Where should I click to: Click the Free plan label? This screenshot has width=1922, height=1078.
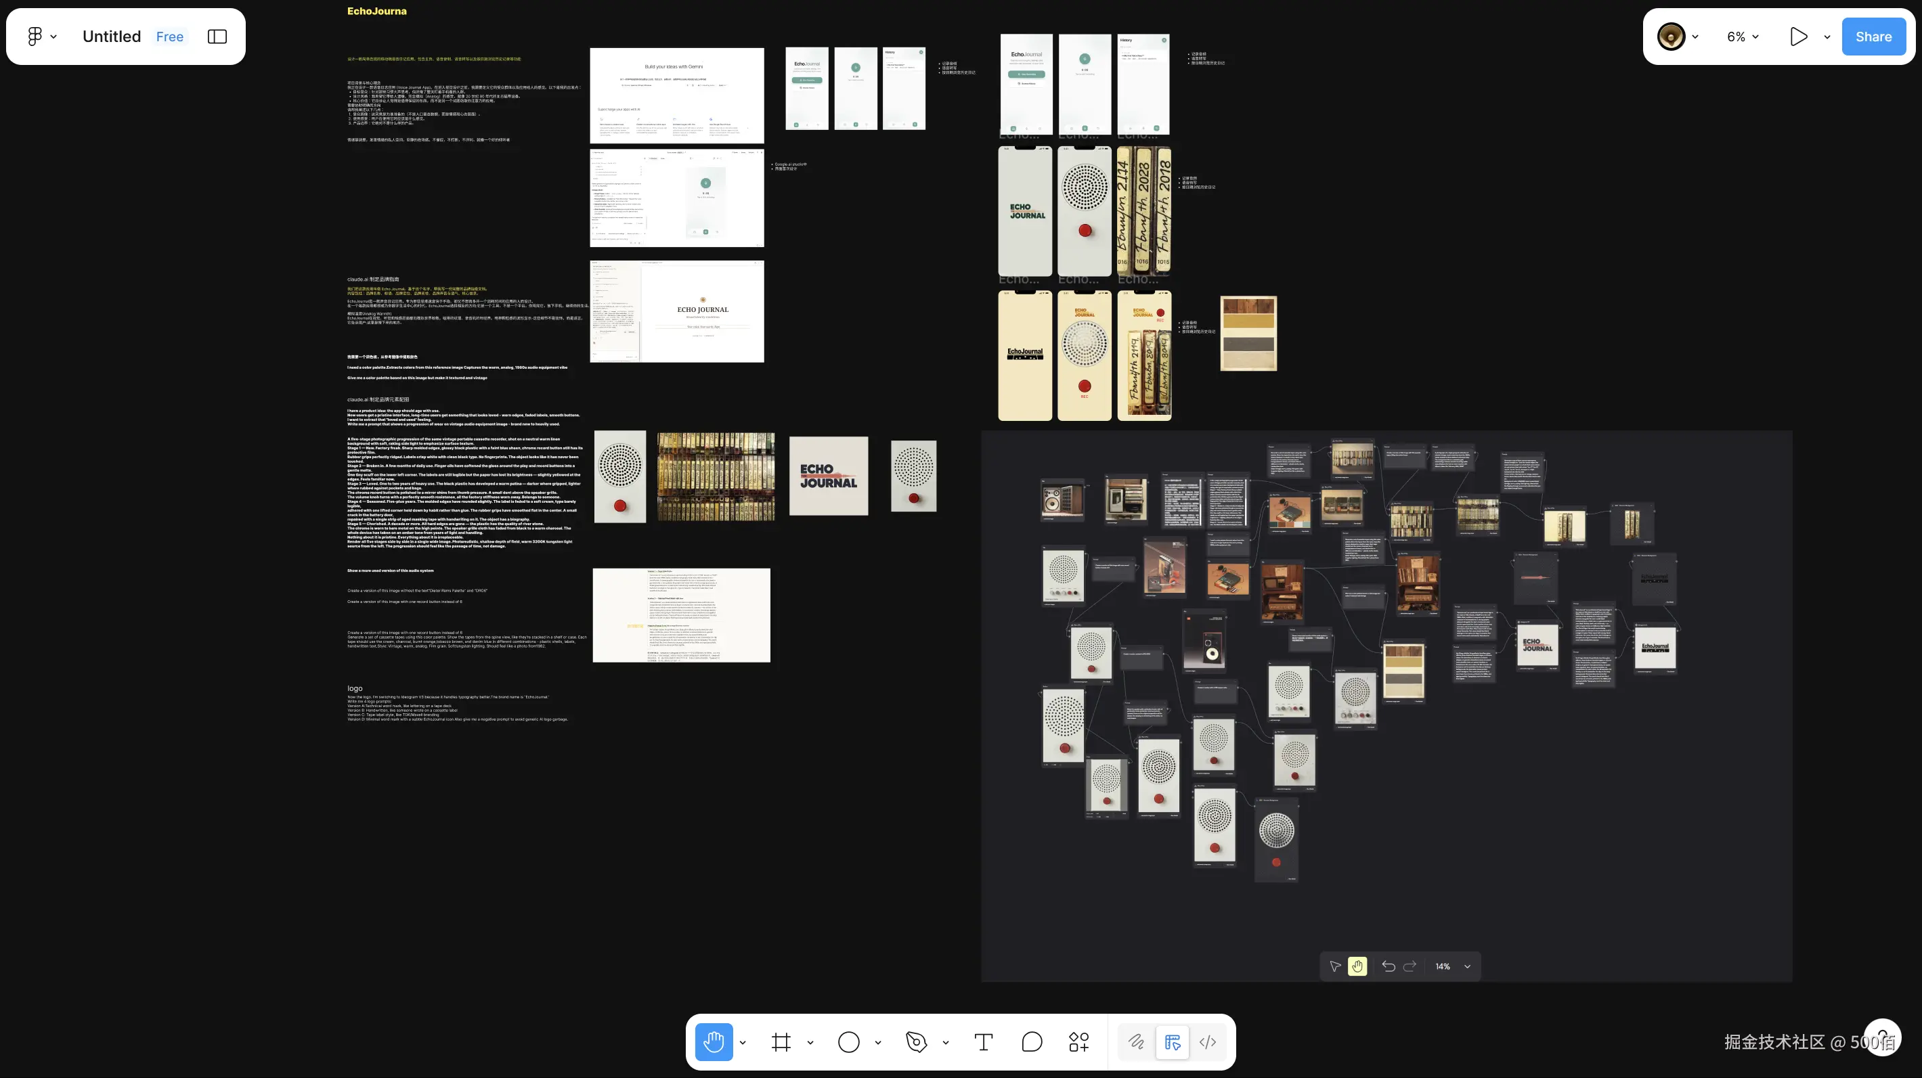pos(169,37)
